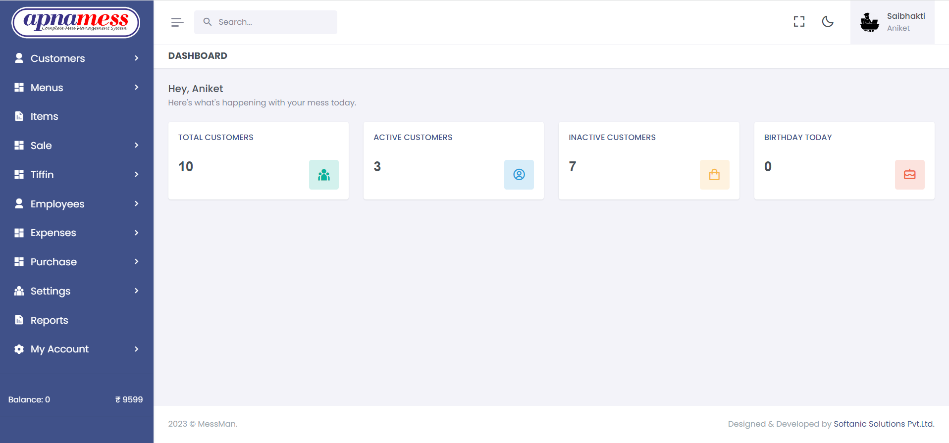Click the Menus grid icon in the sidebar
The image size is (949, 443).
pyautogui.click(x=19, y=87)
